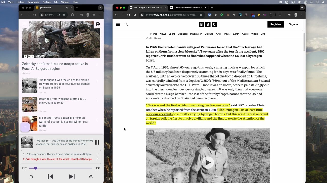Open the Live section in BBC navigation
327x183 pixels.
263,34
